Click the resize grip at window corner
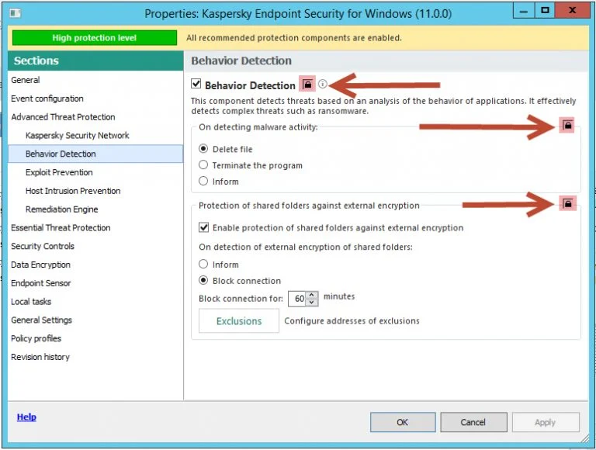The image size is (596, 450). click(584, 438)
